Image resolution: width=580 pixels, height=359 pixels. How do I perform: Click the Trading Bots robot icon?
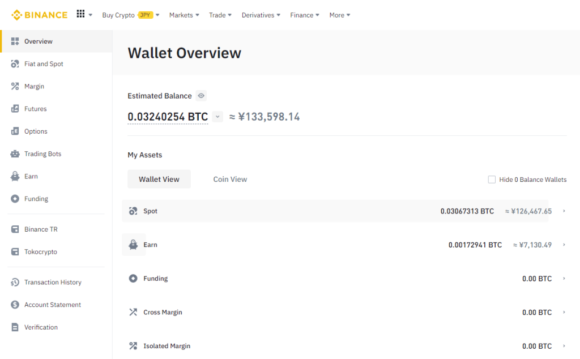(x=15, y=154)
